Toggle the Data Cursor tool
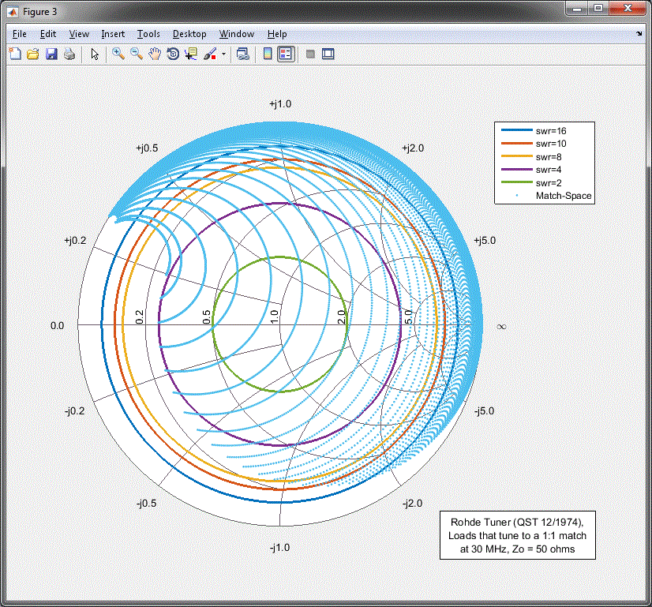Screen dimensions: 652x607 coord(190,54)
